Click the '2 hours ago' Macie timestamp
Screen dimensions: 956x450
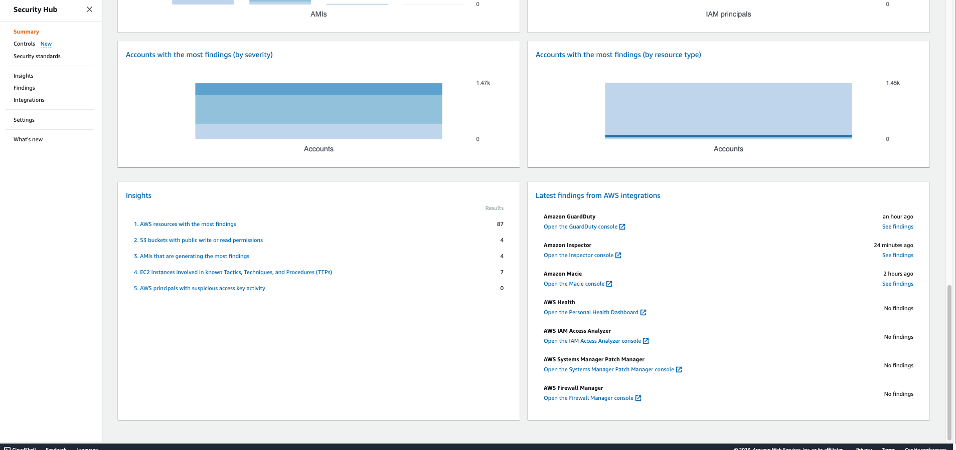[898, 274]
